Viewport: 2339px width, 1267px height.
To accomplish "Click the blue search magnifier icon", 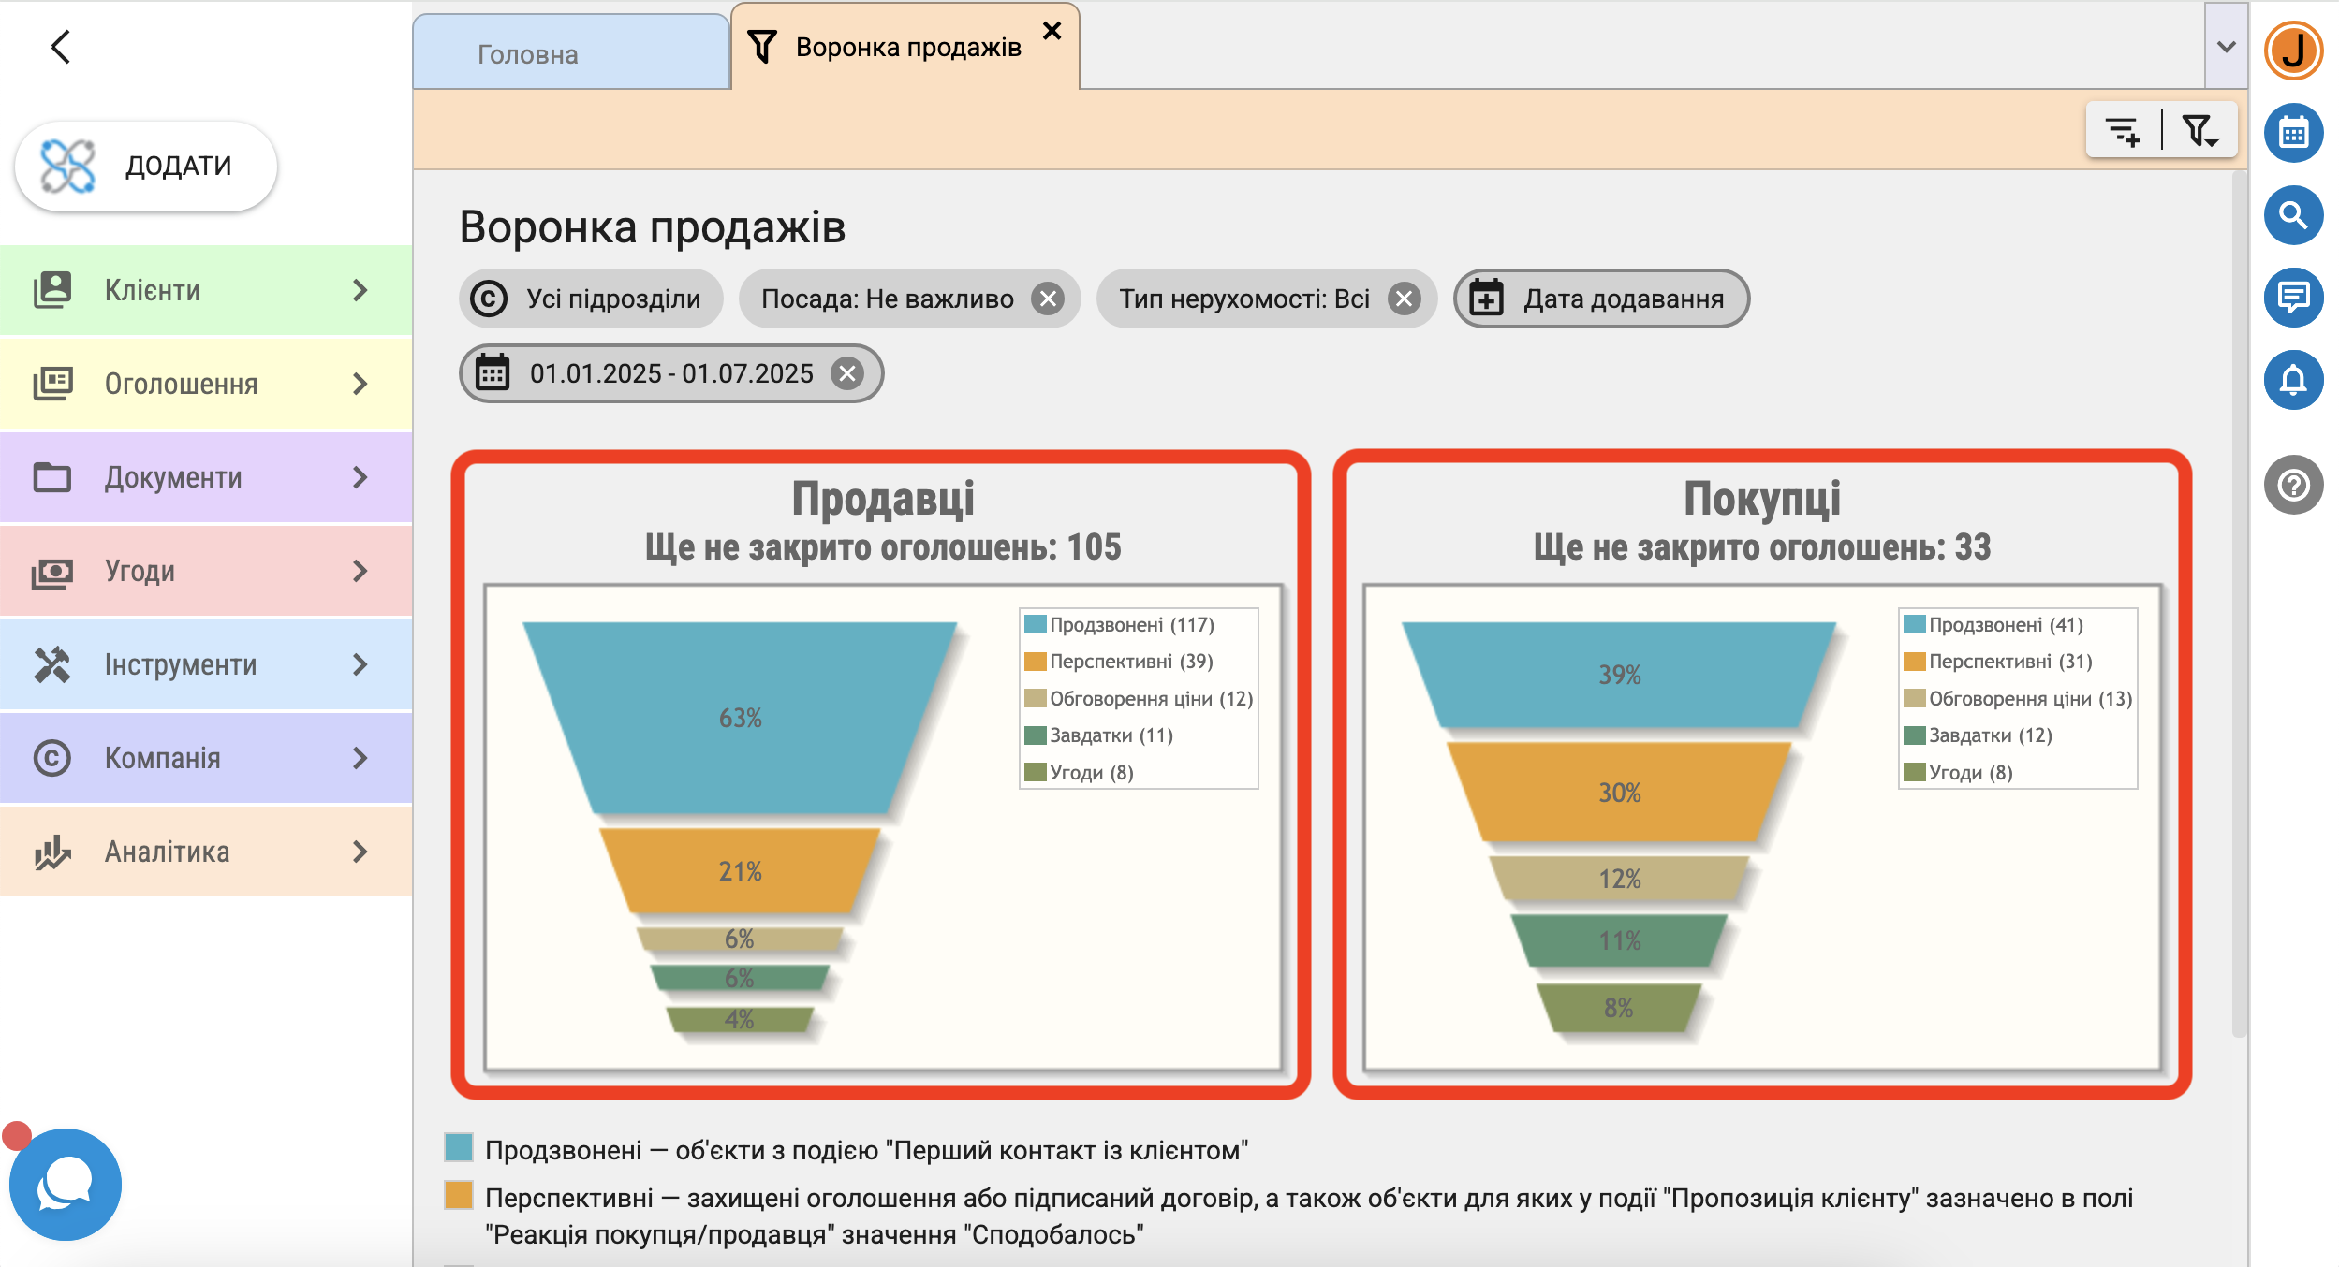I will tap(2293, 215).
